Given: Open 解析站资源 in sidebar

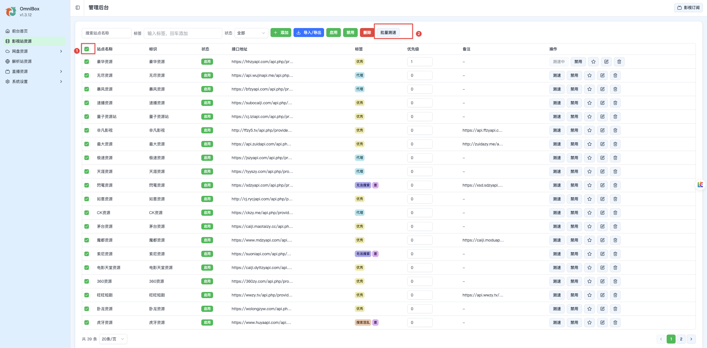Looking at the screenshot, I should click(x=35, y=61).
